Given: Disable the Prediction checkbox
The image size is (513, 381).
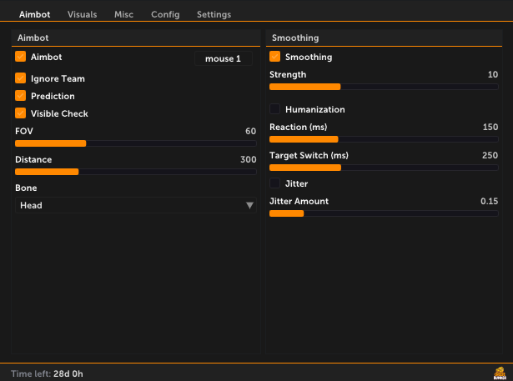Looking at the screenshot, I should tap(20, 96).
